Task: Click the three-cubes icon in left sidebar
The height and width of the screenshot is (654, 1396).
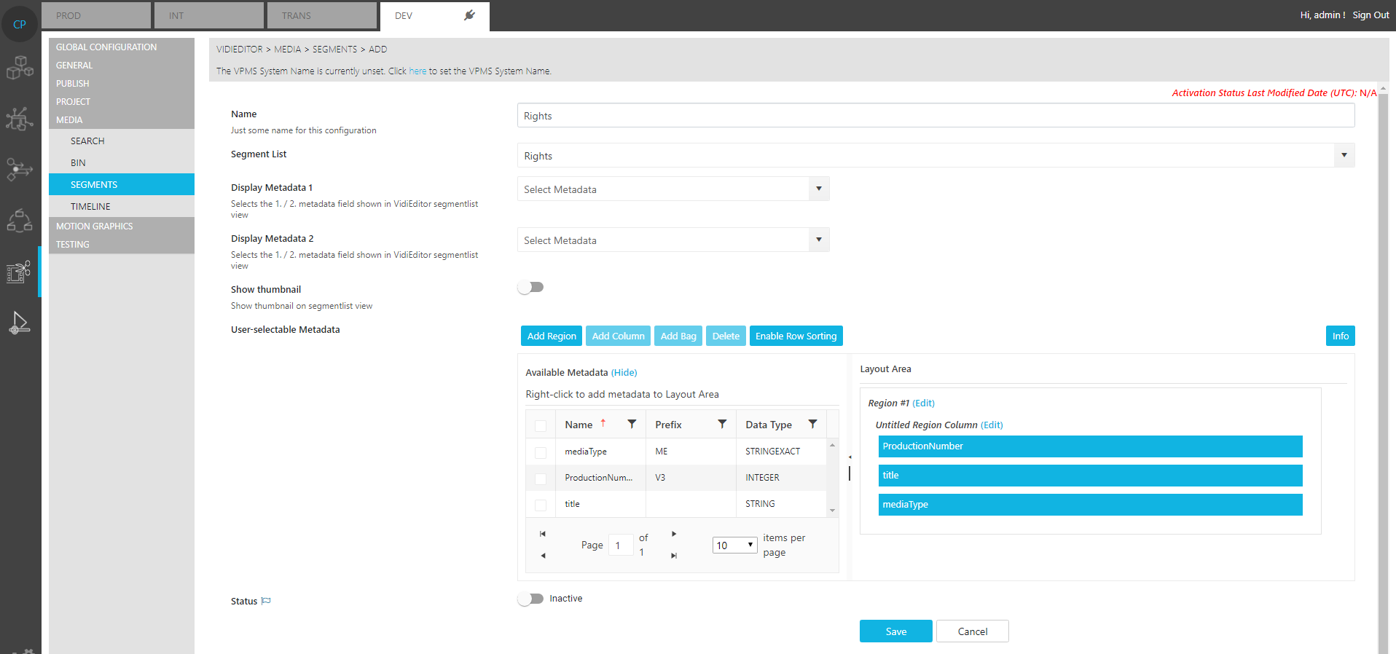Action: 20,68
